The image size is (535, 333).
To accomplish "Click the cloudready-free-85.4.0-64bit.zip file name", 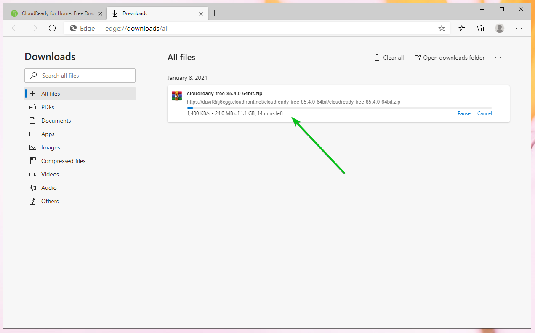I will [x=224, y=94].
